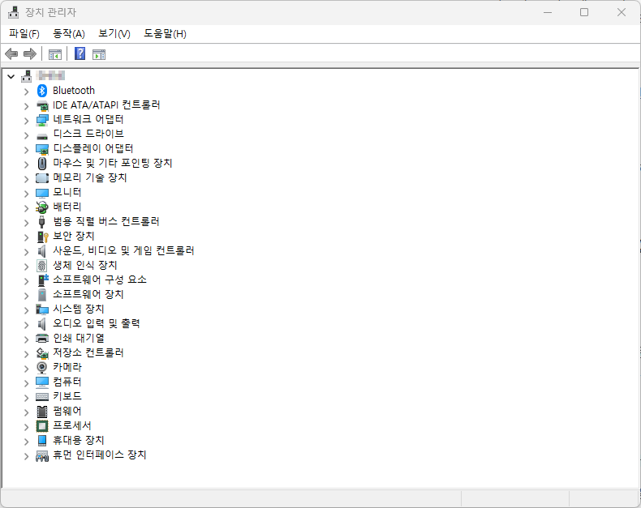Expand the 시스템 장치 category
Screen dimensions: 641x508
(x=26, y=310)
